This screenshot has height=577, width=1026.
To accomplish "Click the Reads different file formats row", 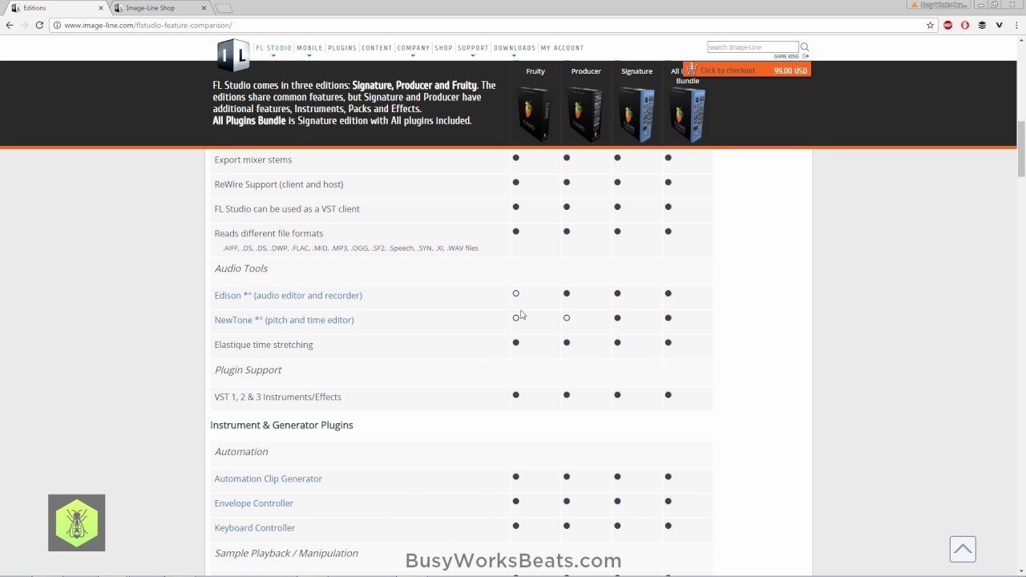I will [x=461, y=240].
